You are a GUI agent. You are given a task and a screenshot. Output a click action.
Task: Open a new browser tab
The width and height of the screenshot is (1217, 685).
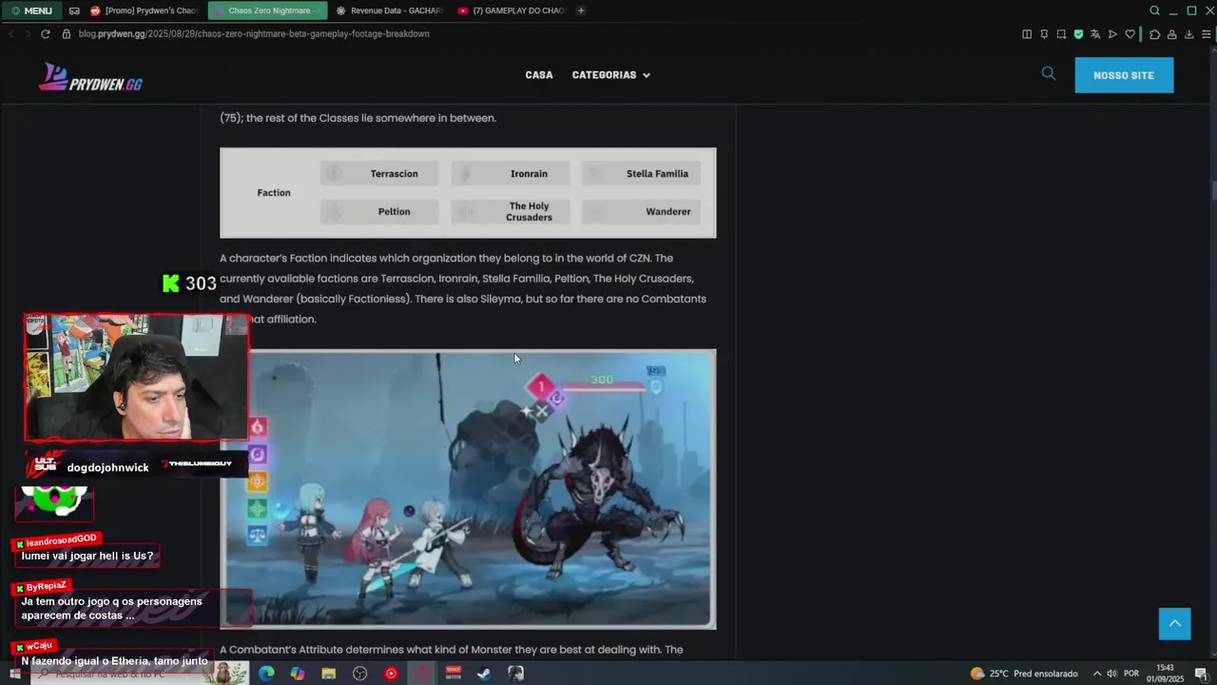click(x=581, y=10)
